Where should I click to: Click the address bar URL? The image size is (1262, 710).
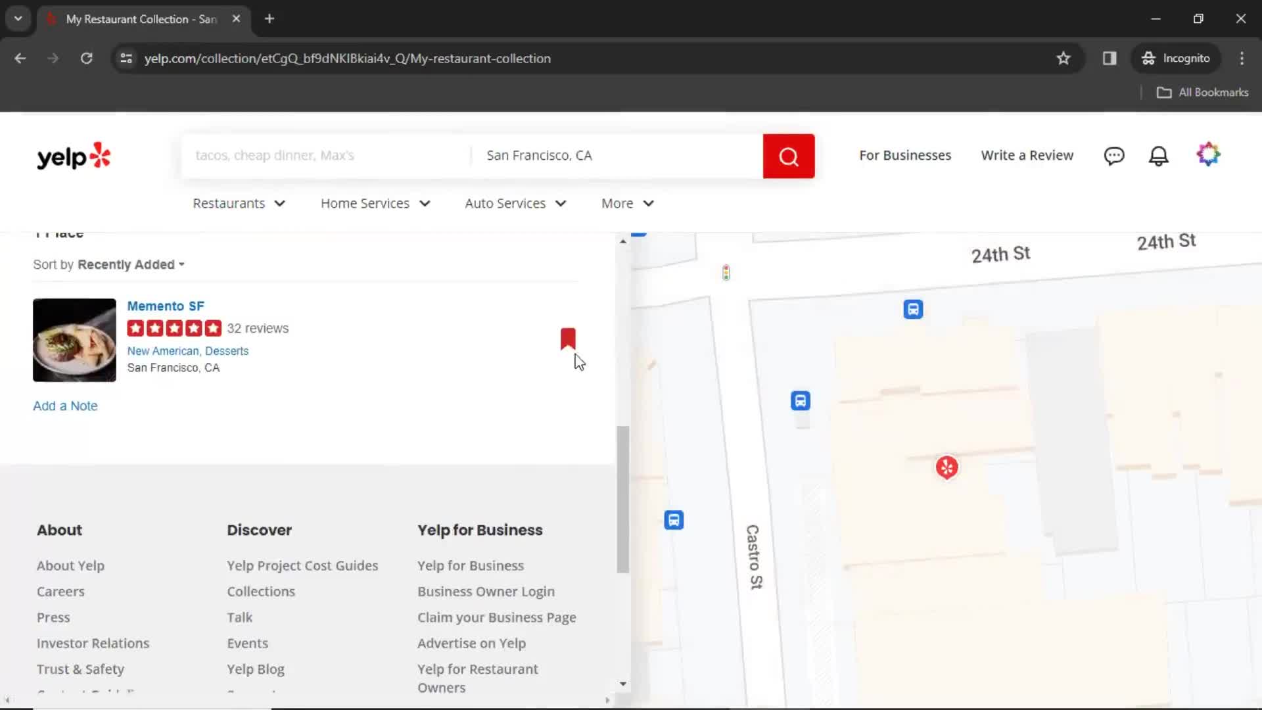point(347,59)
